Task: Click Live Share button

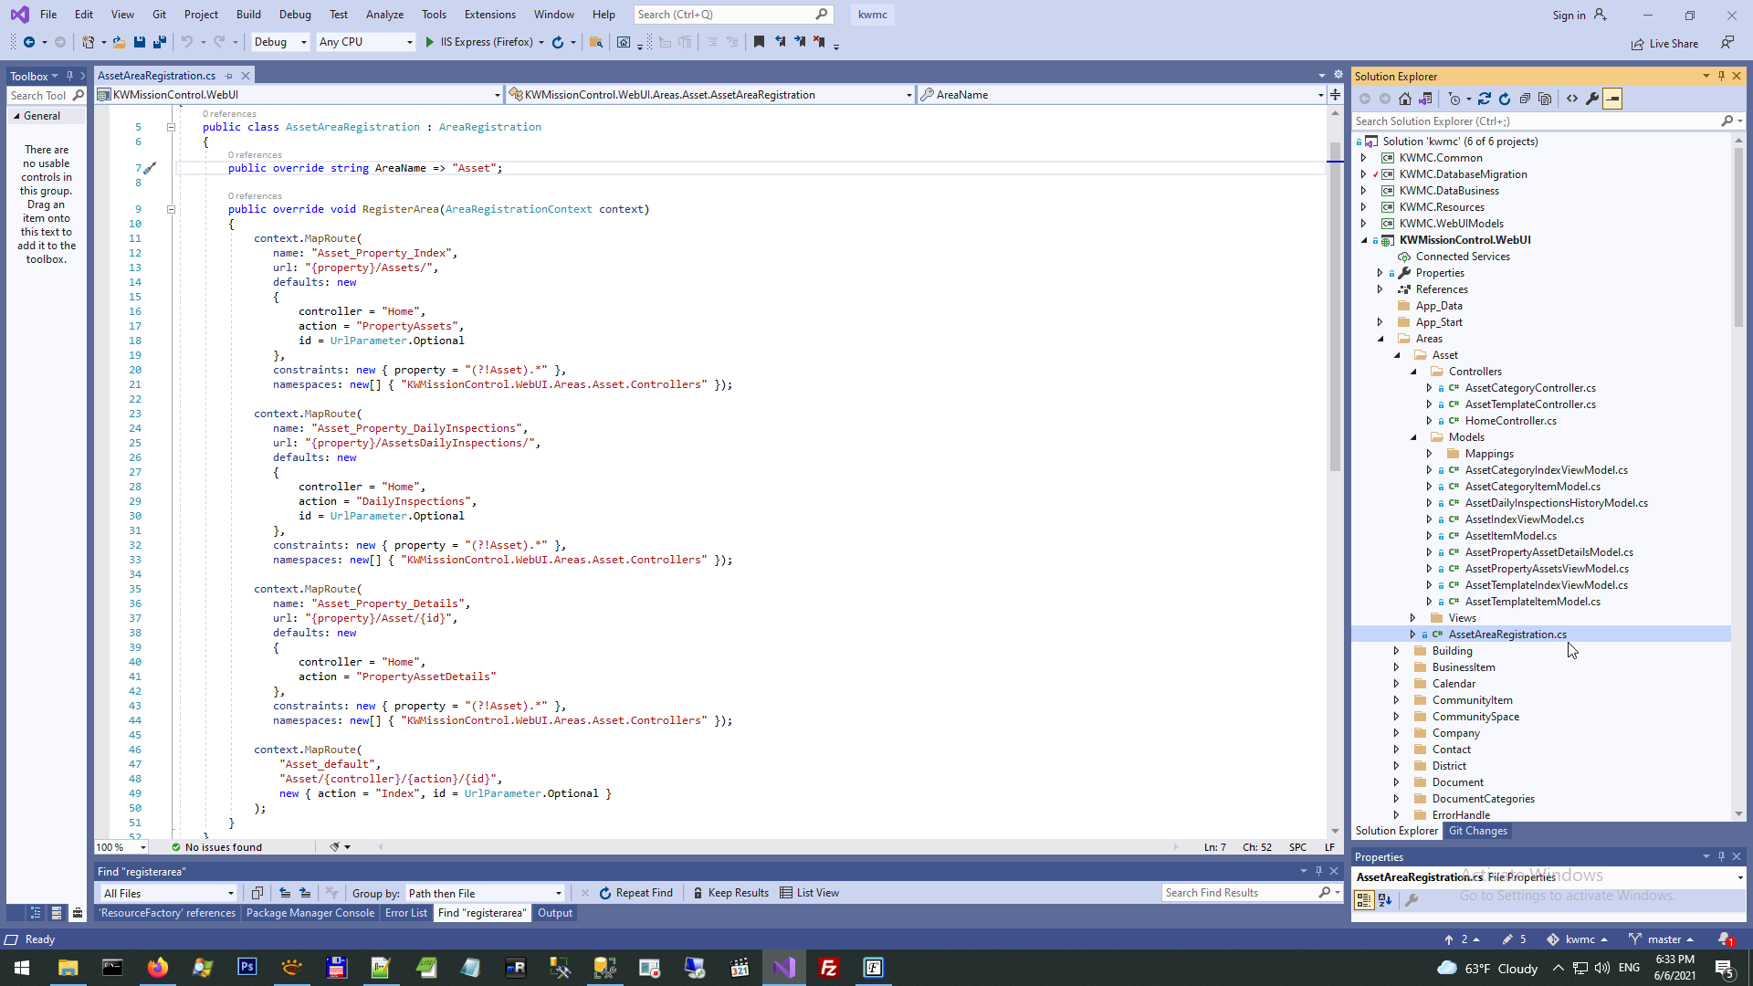Action: point(1664,44)
